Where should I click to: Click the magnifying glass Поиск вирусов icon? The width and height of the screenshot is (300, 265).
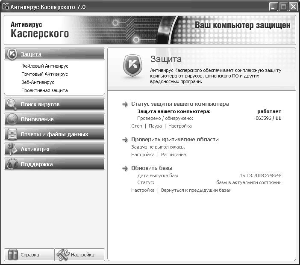coord(12,104)
